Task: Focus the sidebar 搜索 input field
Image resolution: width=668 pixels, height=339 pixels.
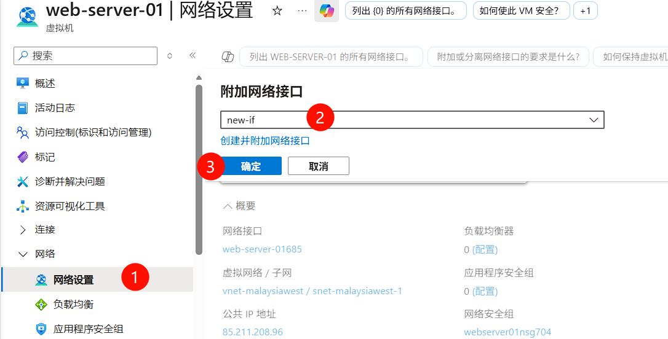Action: click(85, 56)
